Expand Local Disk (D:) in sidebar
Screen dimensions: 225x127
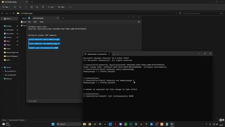3,75
